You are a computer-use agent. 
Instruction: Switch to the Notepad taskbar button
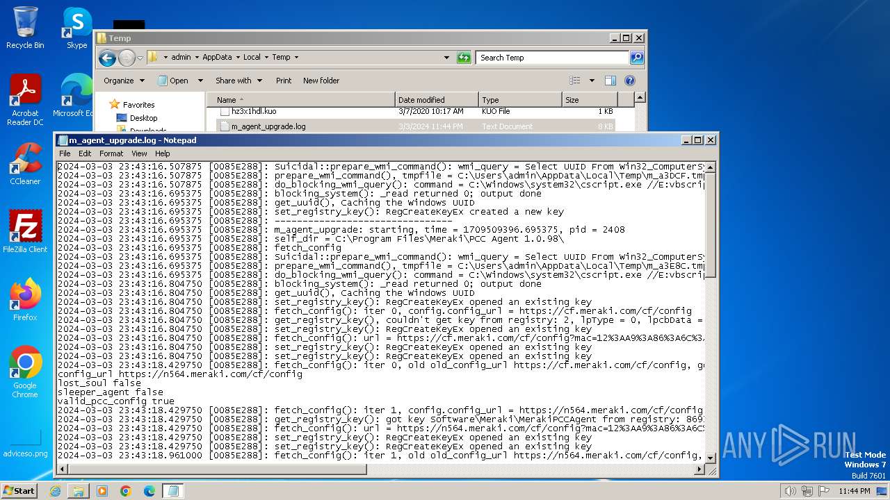tap(173, 491)
